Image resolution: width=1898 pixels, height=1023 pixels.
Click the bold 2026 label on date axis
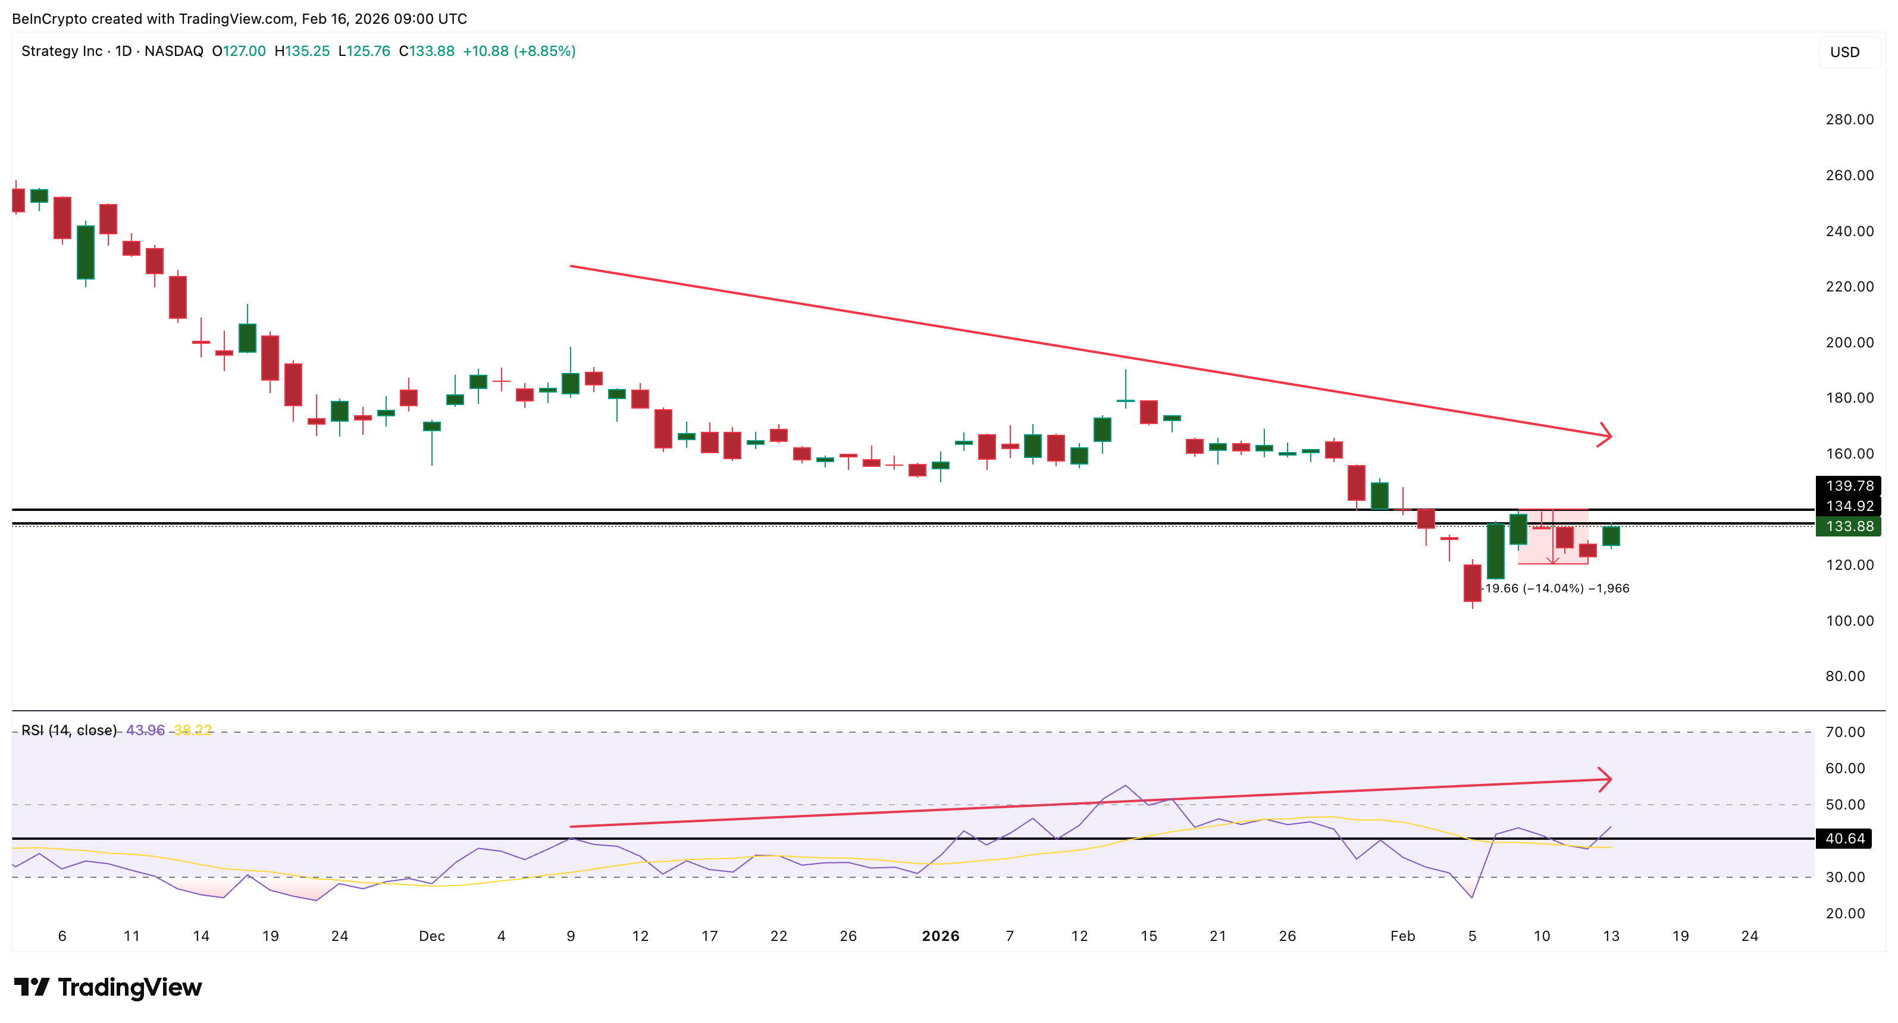(939, 937)
